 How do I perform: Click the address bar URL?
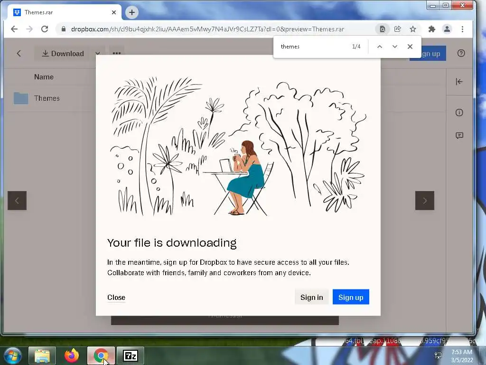tap(207, 29)
